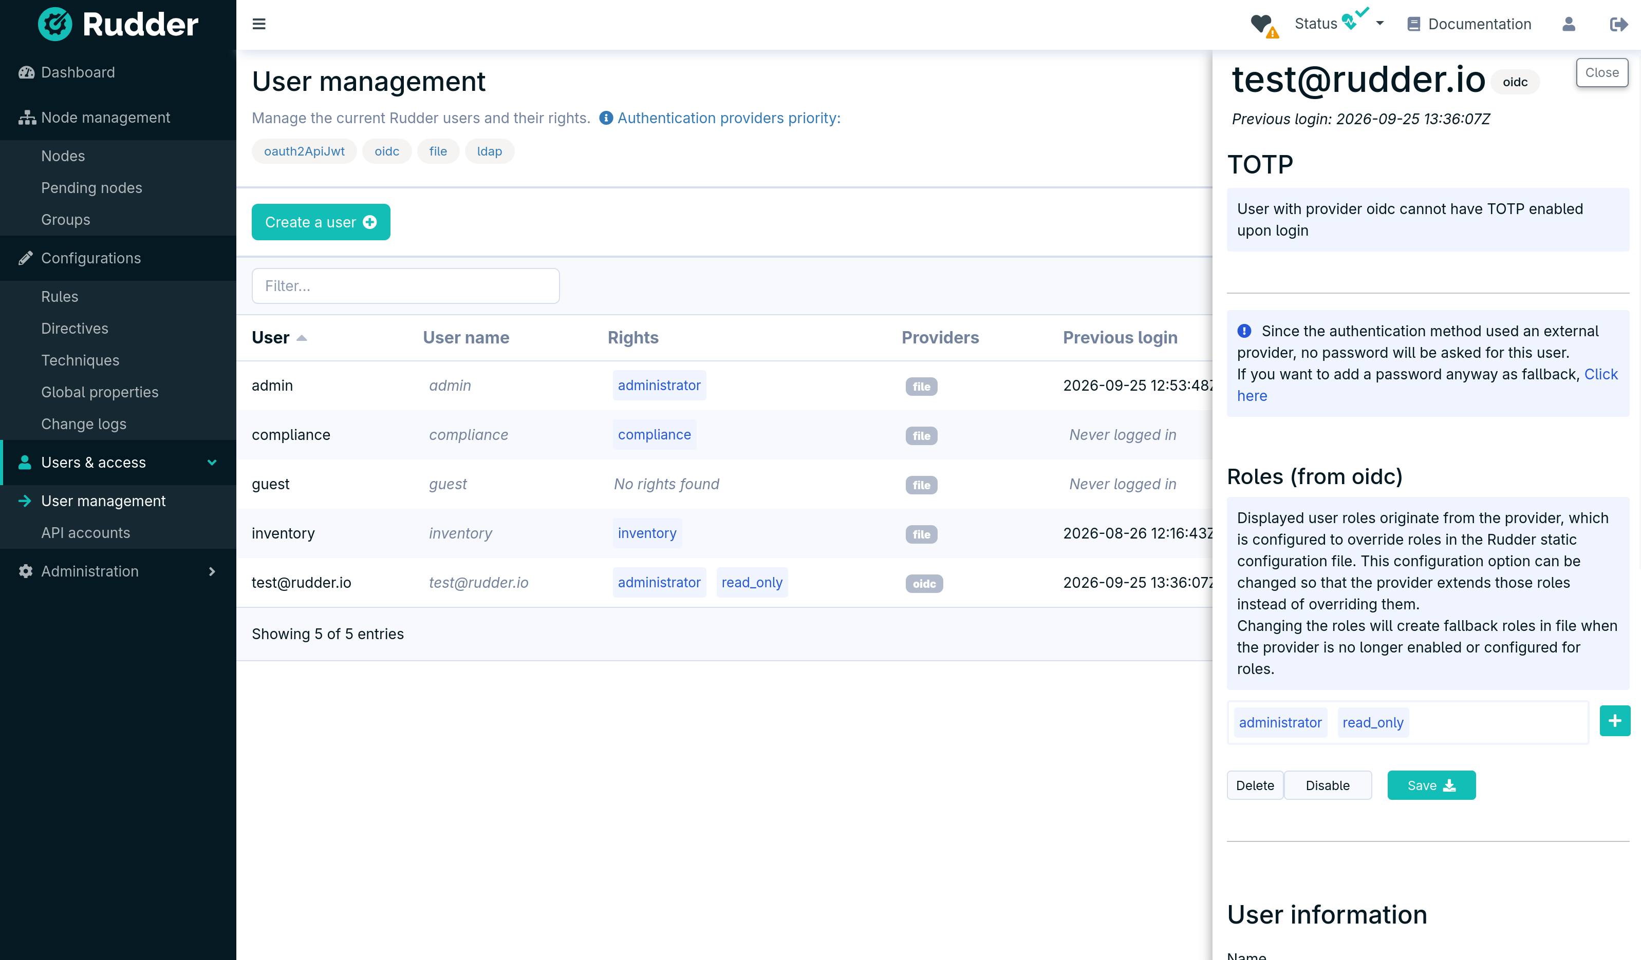The height and width of the screenshot is (960, 1641).
Task: Click the inventory rights tag
Action: (647, 533)
